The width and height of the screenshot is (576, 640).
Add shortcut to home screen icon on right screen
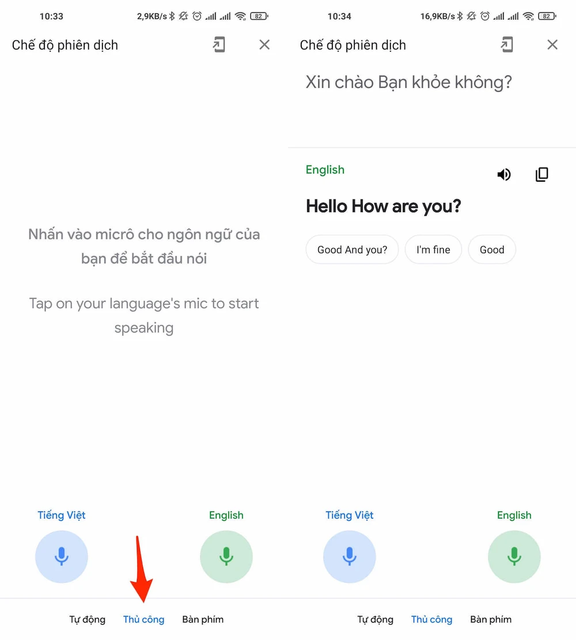coord(507,44)
